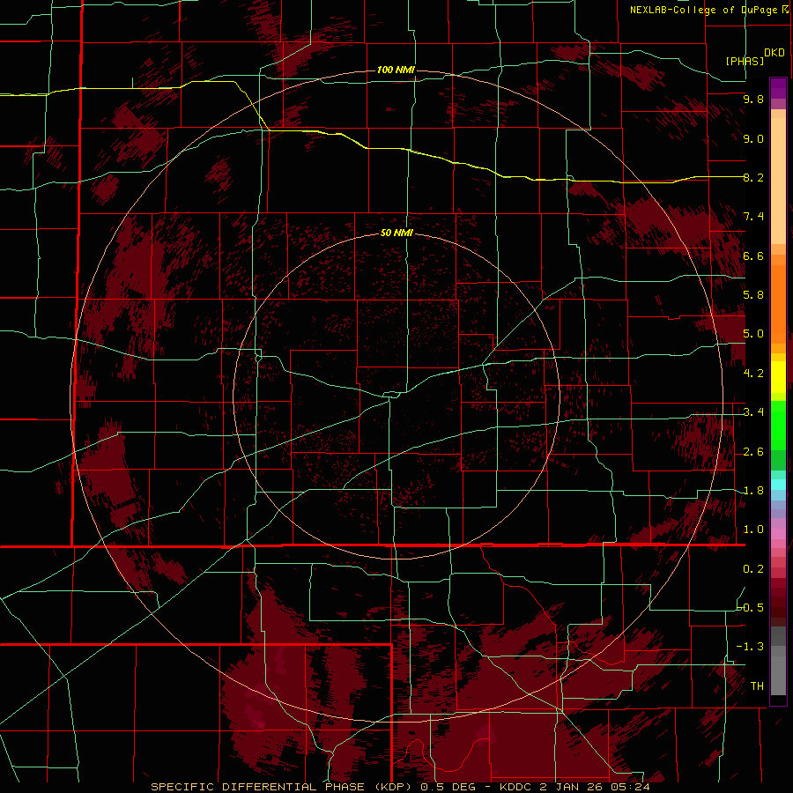Click the 9.0 scale value
This screenshot has width=793, height=793.
tap(753, 138)
